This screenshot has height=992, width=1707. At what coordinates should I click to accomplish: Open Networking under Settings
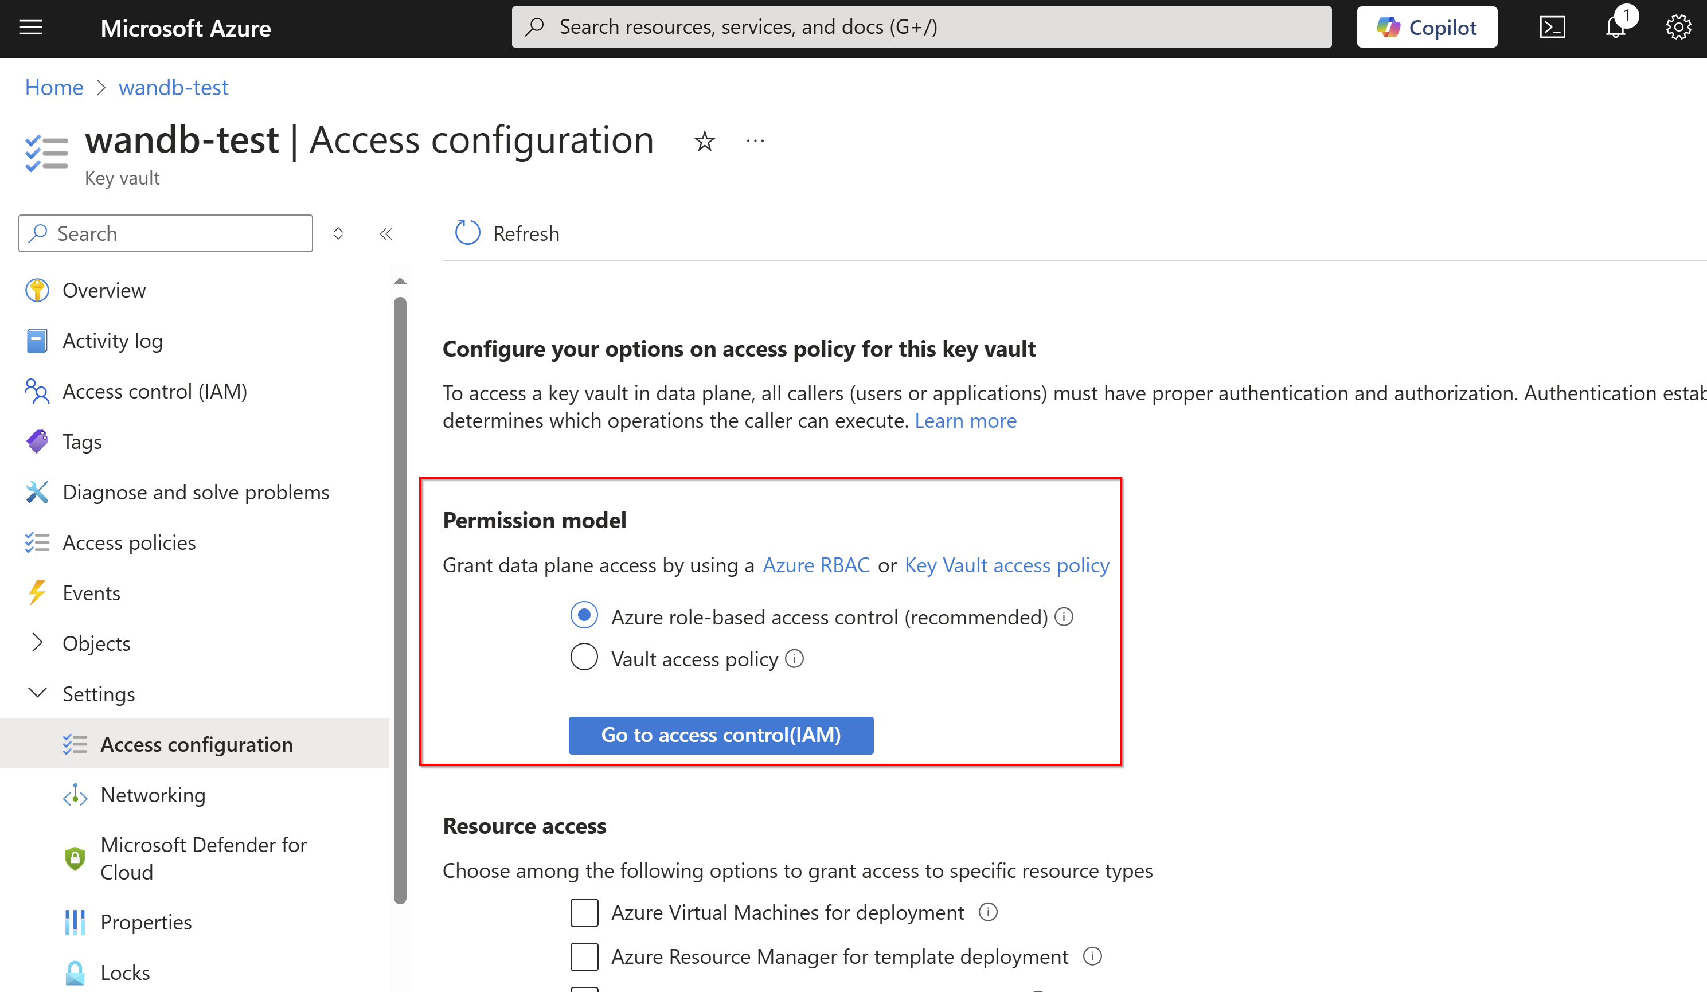(x=153, y=794)
